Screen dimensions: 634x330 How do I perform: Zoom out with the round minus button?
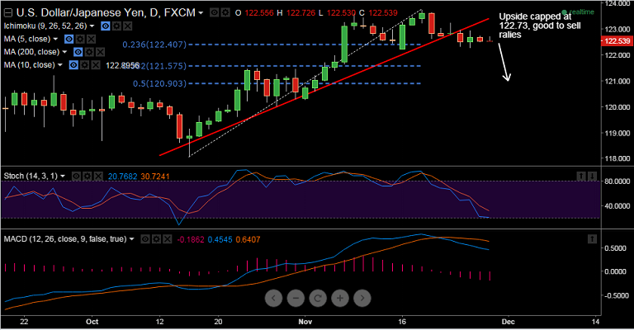(296, 298)
